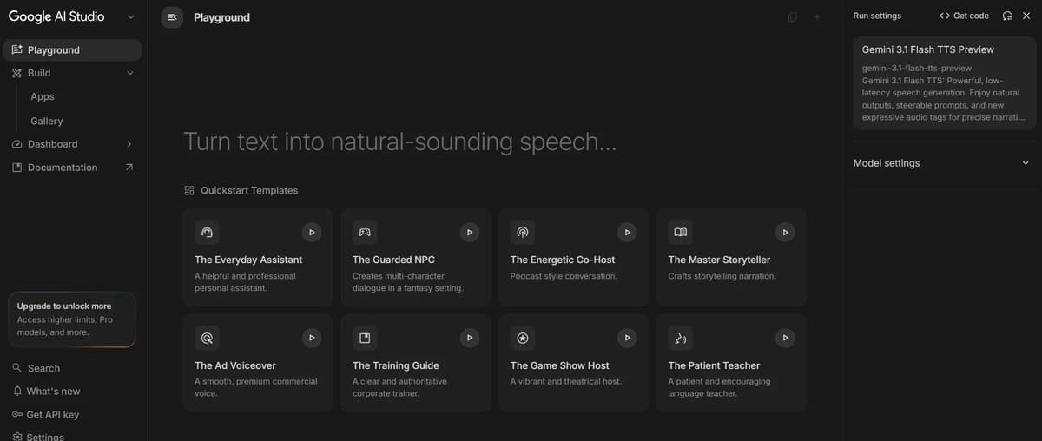Play The Energetic Co-Host template
Screen dimensions: 1042x441
tap(628, 232)
